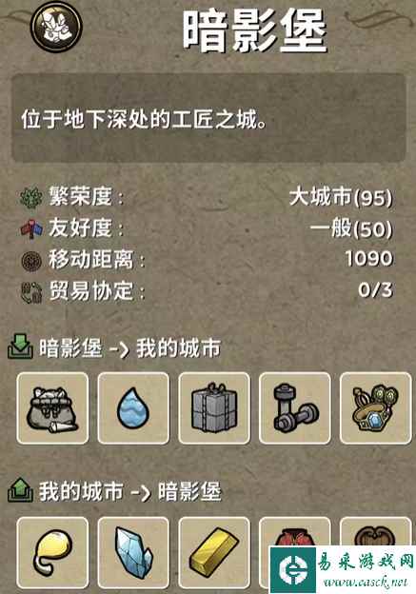Click the green export arrow icon
The image size is (416, 594).
click(x=20, y=490)
